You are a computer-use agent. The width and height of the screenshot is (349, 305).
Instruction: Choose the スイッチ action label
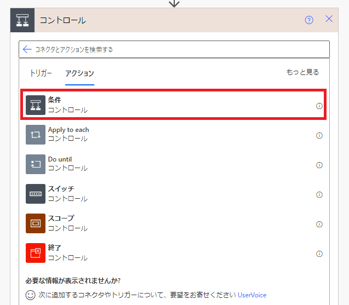(x=61, y=189)
